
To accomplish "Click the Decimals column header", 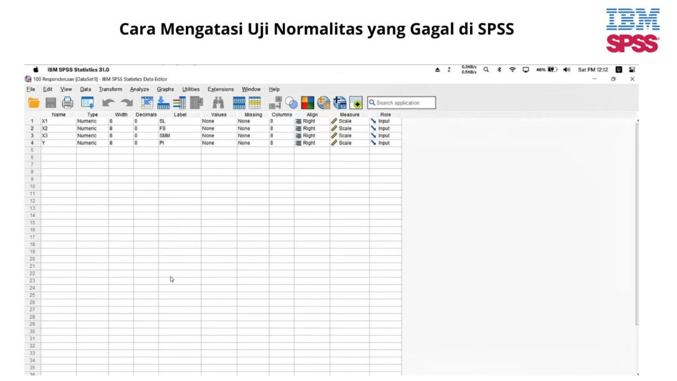I will coord(146,114).
